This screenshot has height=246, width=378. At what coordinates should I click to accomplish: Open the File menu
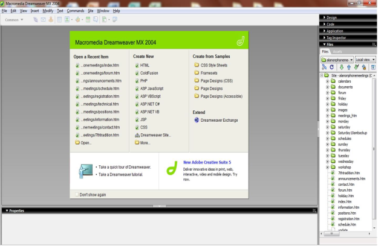tap(4, 11)
